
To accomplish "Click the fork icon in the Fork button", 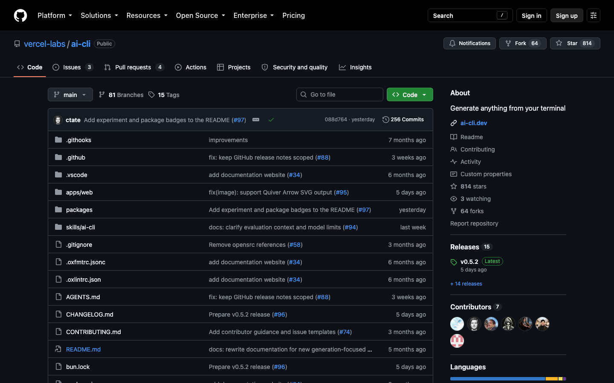I will point(508,43).
